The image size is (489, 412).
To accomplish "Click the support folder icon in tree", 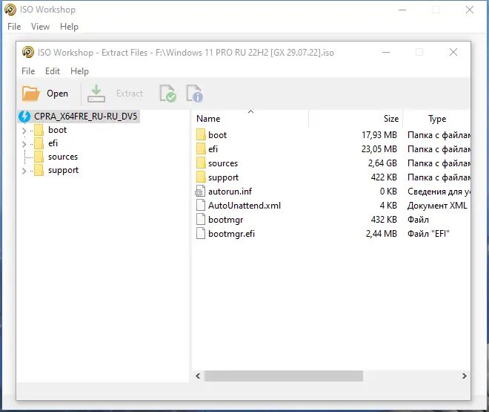I will pos(39,170).
